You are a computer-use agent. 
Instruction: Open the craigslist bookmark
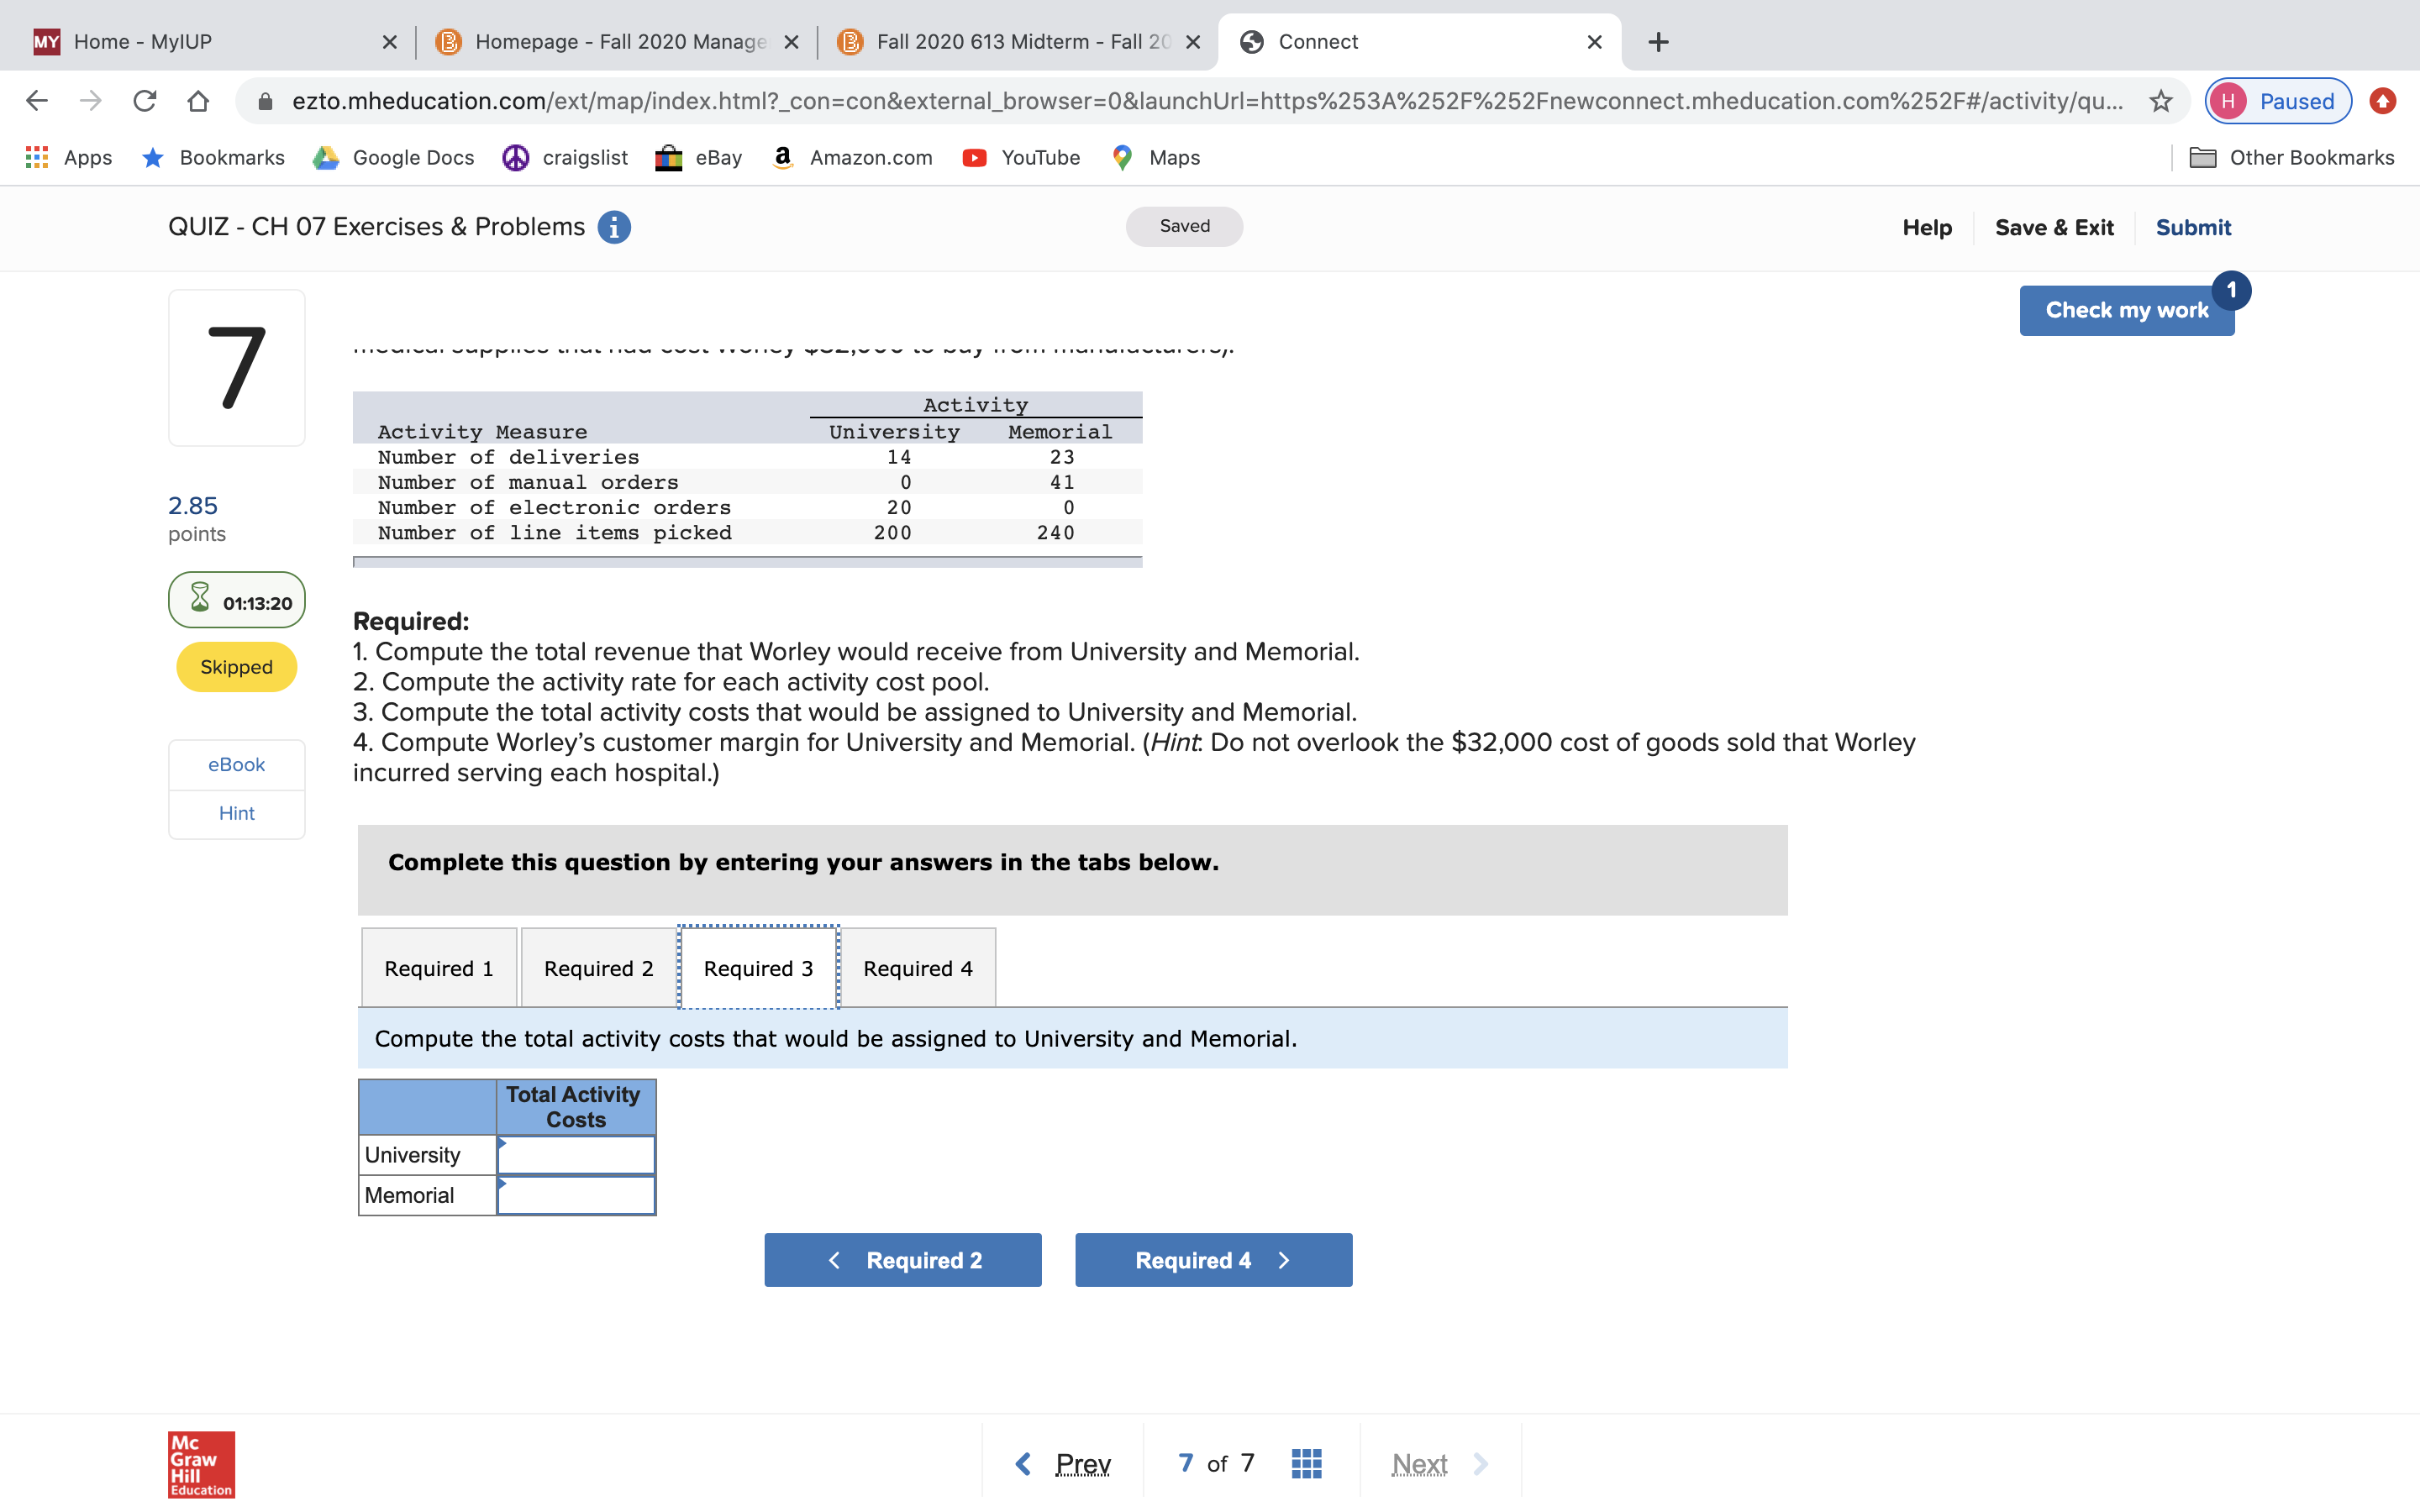click(x=564, y=157)
